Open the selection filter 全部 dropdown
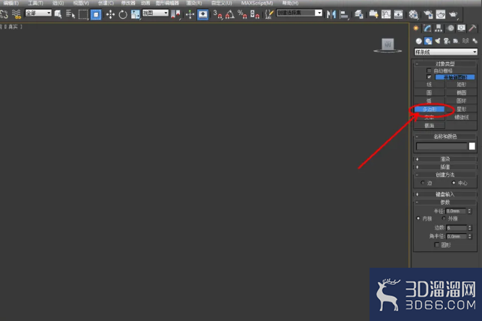482x321 pixels. coord(38,13)
